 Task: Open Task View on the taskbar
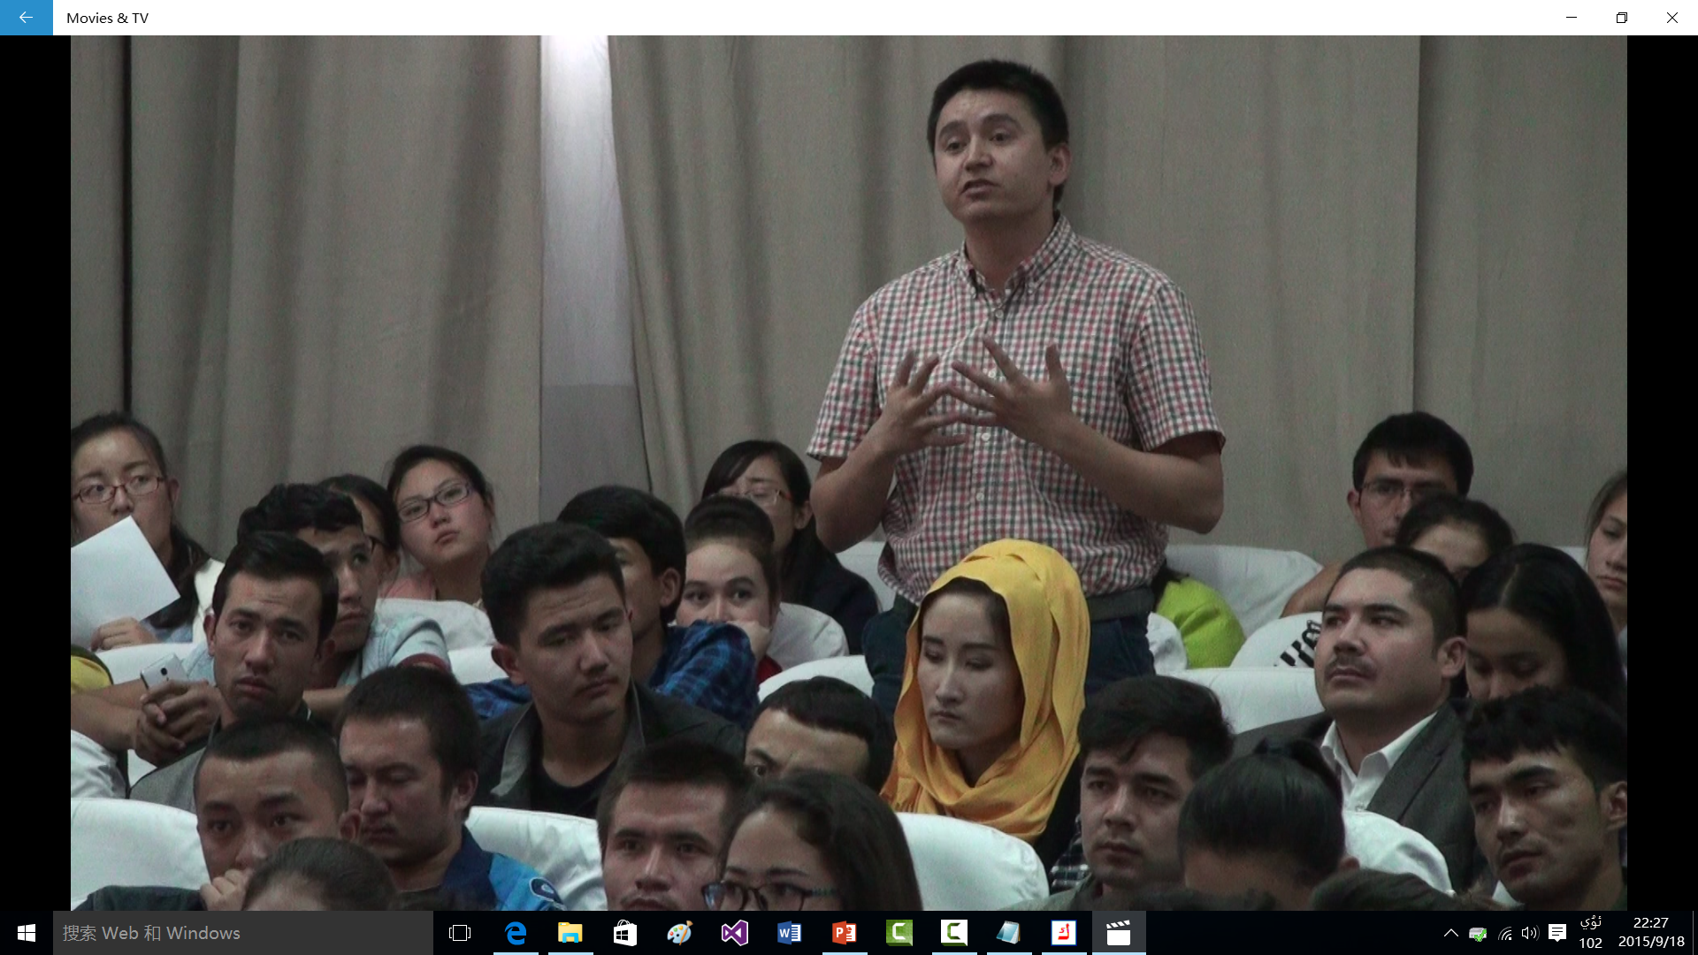click(x=460, y=933)
